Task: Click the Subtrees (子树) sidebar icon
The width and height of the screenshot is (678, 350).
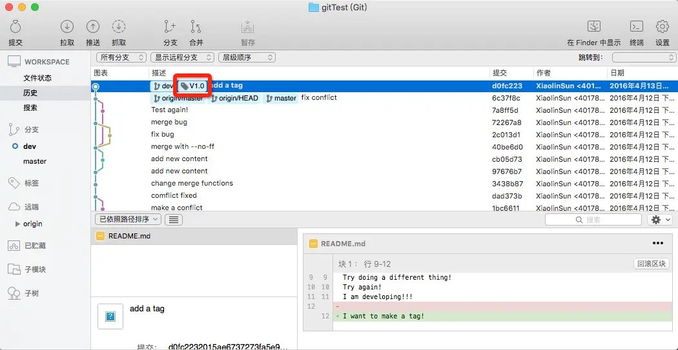Action: tap(14, 293)
